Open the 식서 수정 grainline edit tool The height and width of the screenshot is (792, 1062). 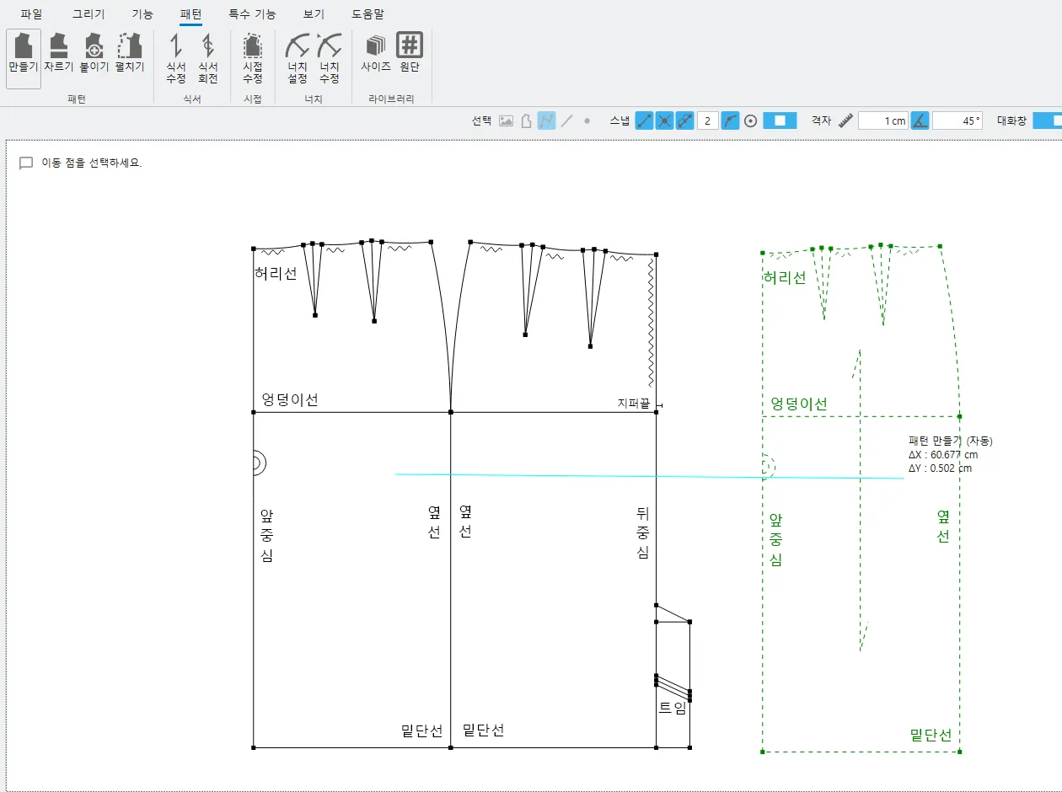(175, 58)
